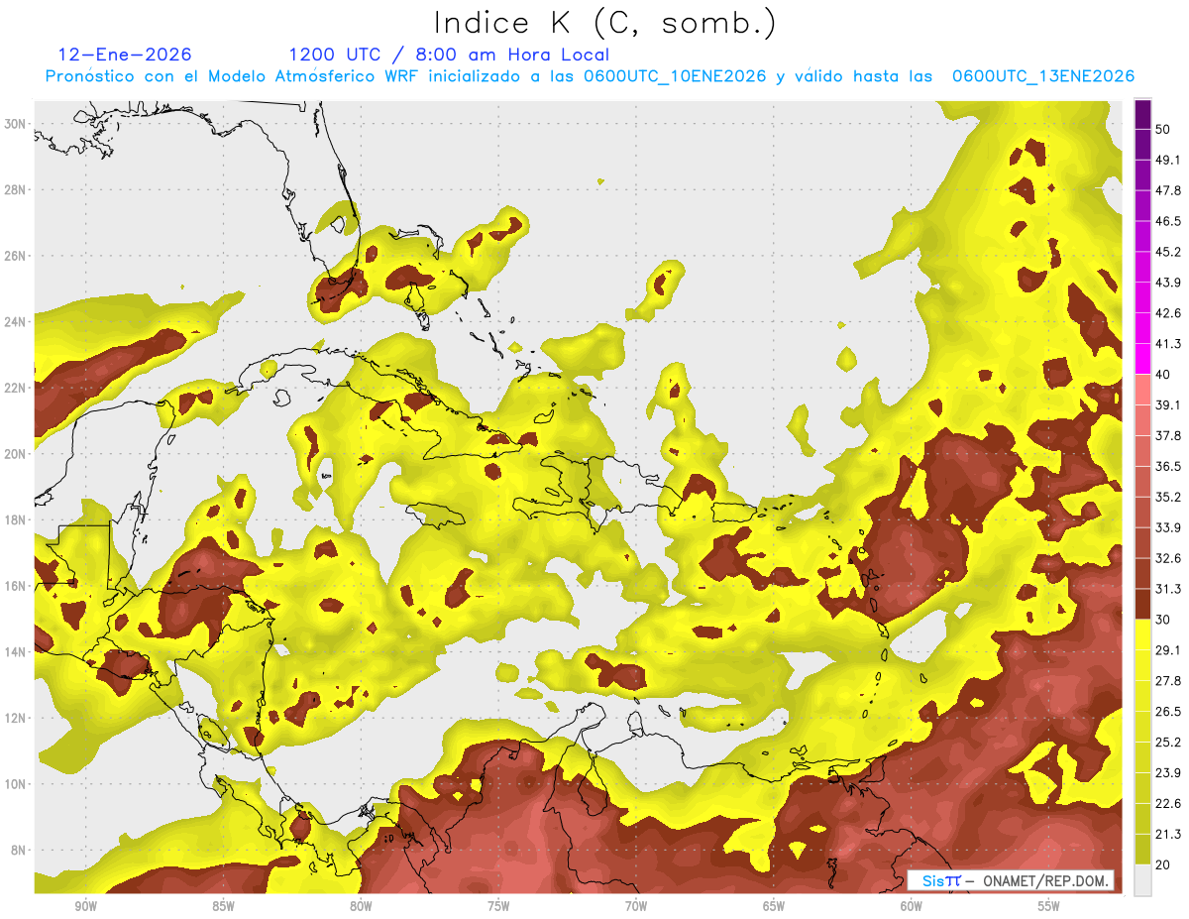
Task: Click the 30N latitude axis label
Action: click(x=15, y=124)
